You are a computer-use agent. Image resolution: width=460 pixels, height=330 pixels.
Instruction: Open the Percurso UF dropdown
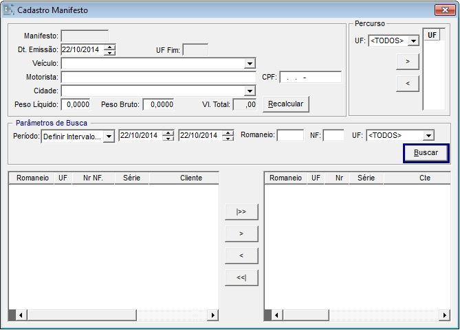point(413,41)
